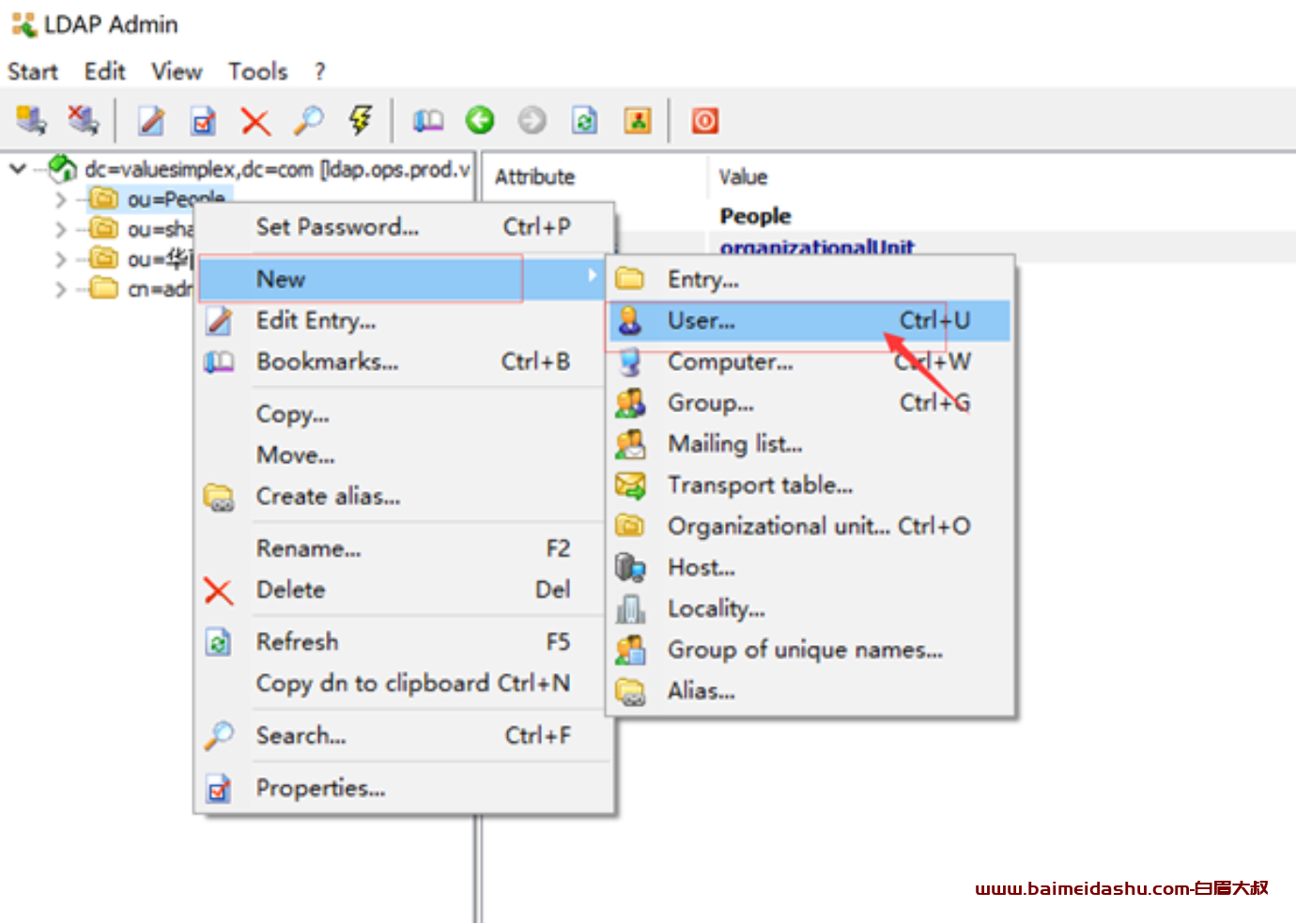Select Mailing list... in New submenu
This screenshot has width=1296, height=923.
coord(810,444)
